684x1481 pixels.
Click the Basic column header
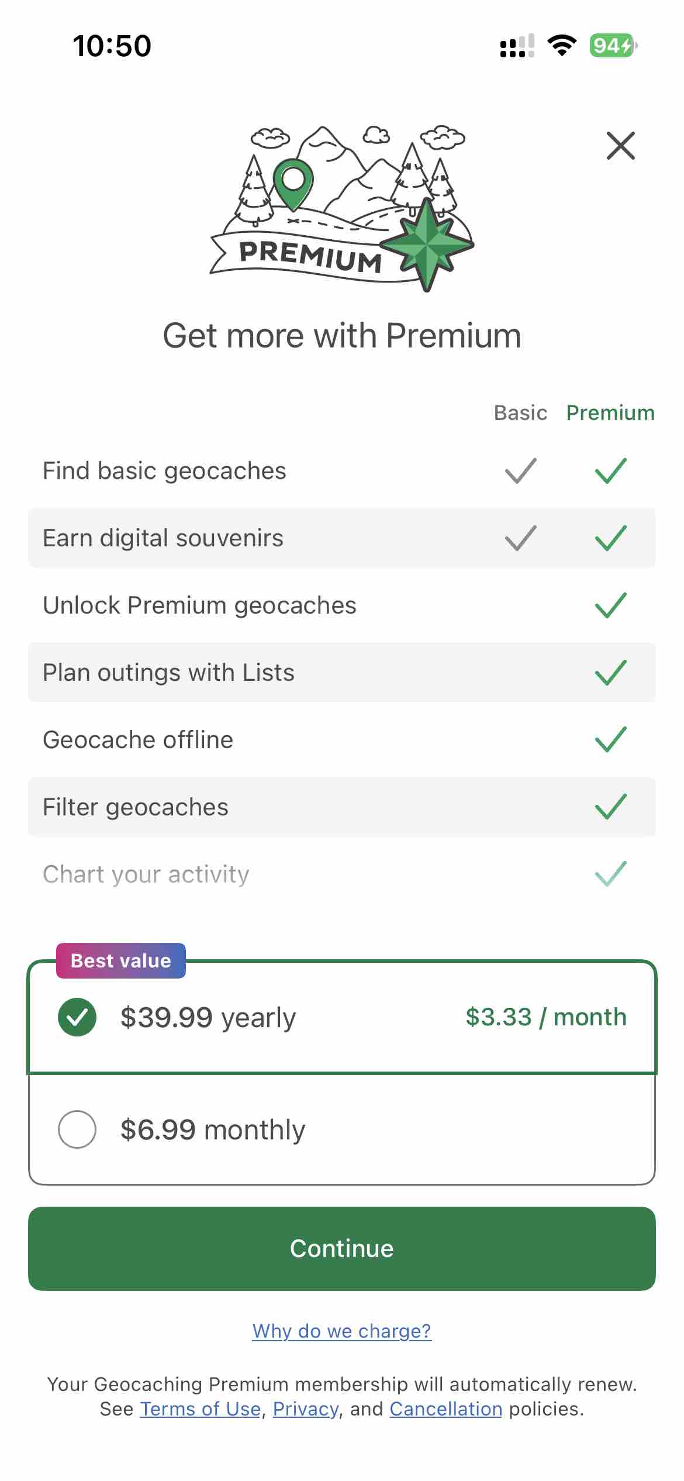[x=520, y=412]
